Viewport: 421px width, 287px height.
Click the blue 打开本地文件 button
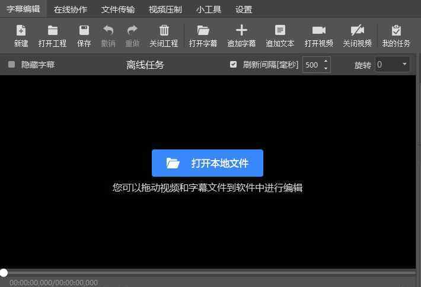pyautogui.click(x=208, y=163)
